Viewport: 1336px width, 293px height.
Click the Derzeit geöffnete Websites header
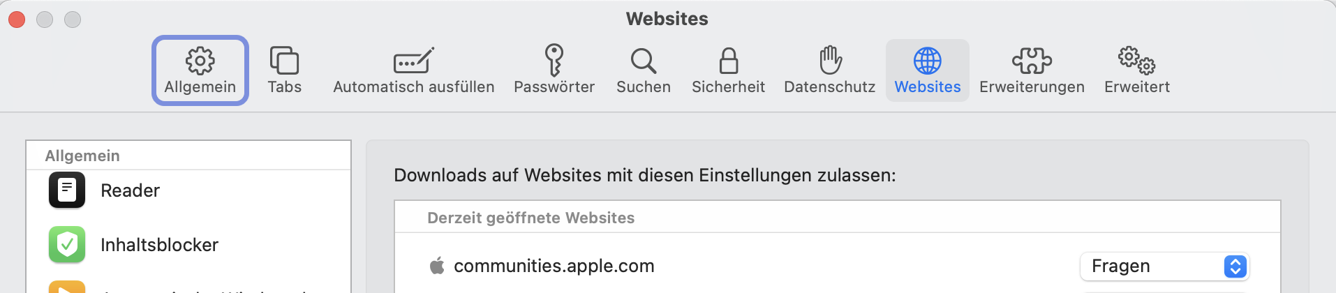[x=530, y=218]
